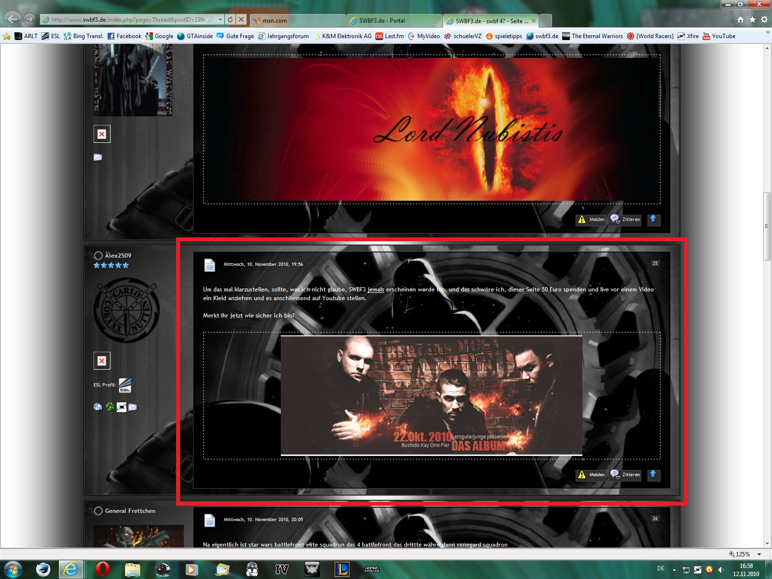772x579 pixels.
Task: Click the scrollbar down arrow
Action: coord(767,544)
